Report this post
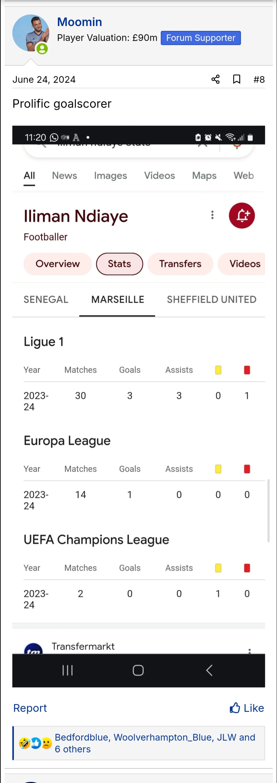277x783 pixels. tap(30, 708)
